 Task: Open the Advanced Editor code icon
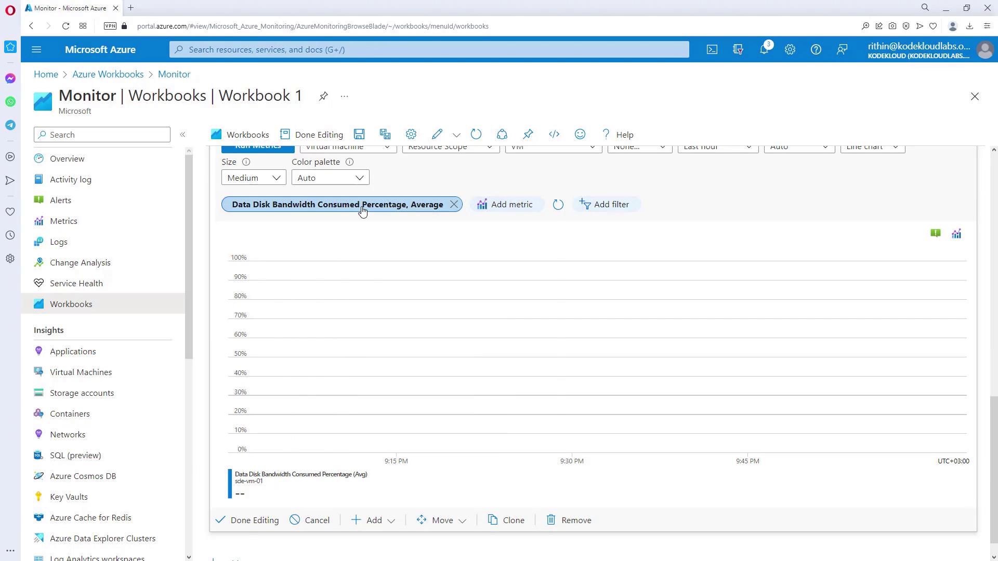(554, 135)
